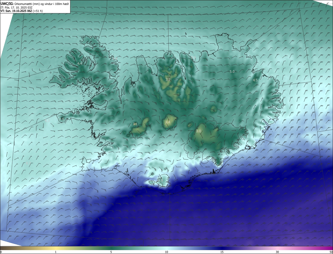Click the '(+51 h)' forecast offset text
This screenshot has width=333, height=254.
pos(38,11)
